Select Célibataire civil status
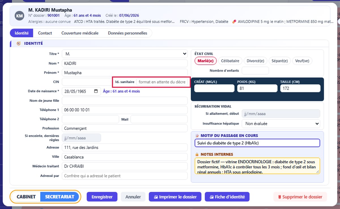 (230, 61)
